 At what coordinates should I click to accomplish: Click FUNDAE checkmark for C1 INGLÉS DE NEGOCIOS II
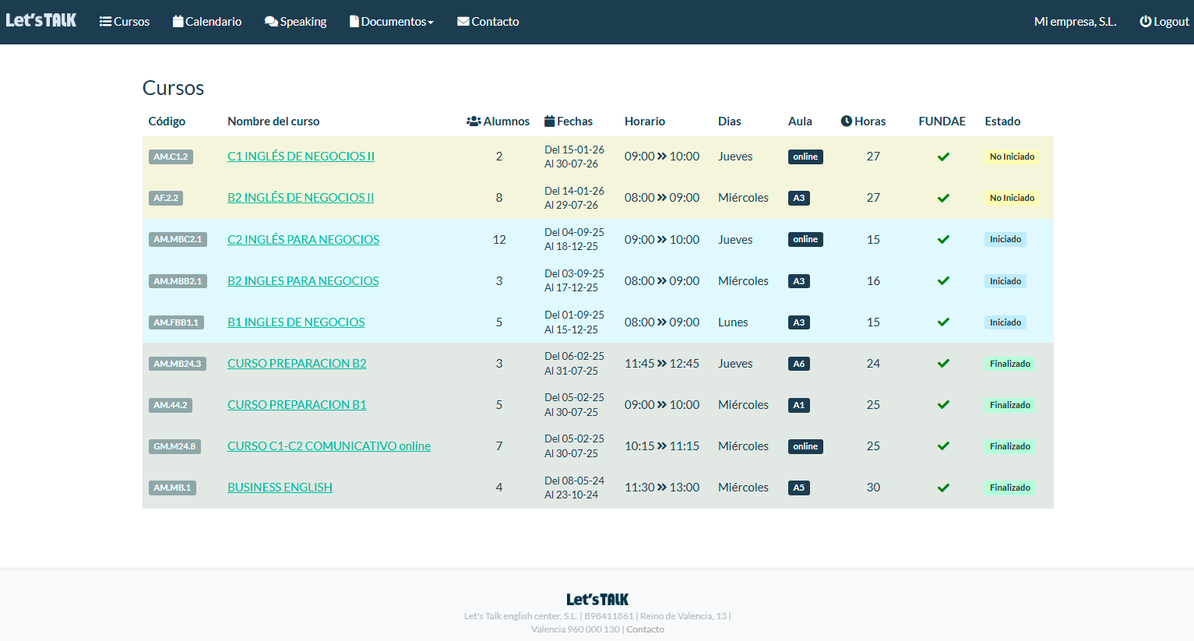coord(943,157)
